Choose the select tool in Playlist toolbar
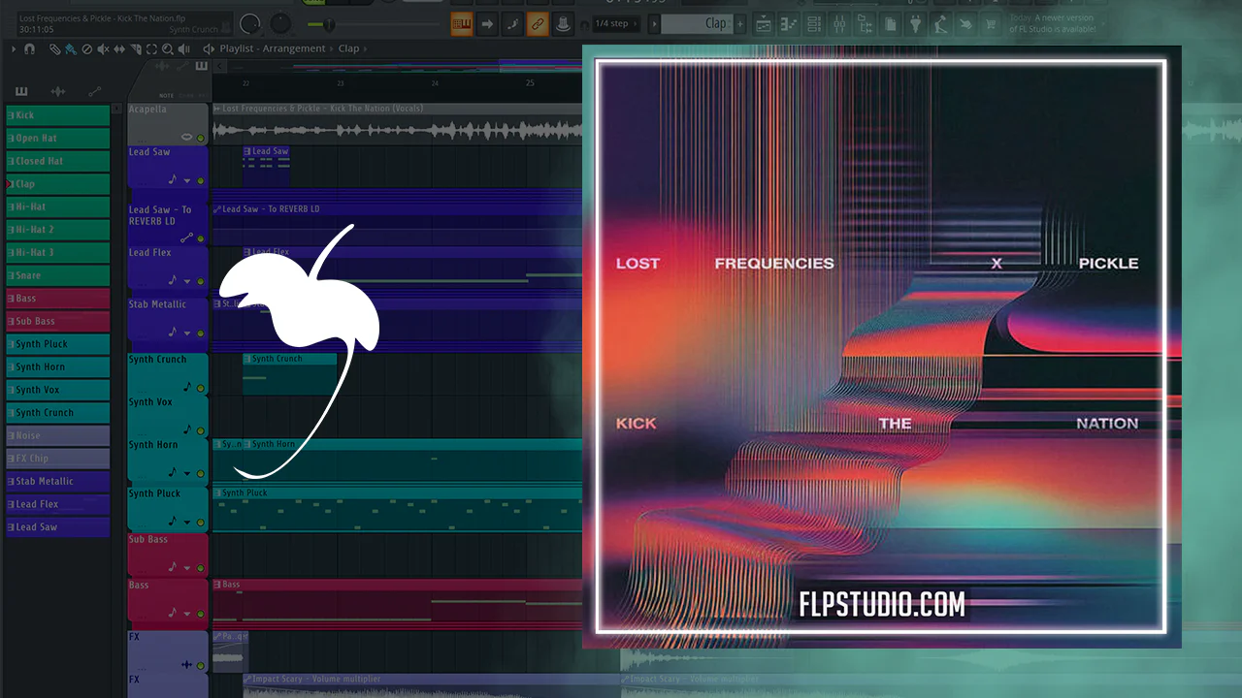Viewport: 1242px width, 698px height. click(x=152, y=48)
